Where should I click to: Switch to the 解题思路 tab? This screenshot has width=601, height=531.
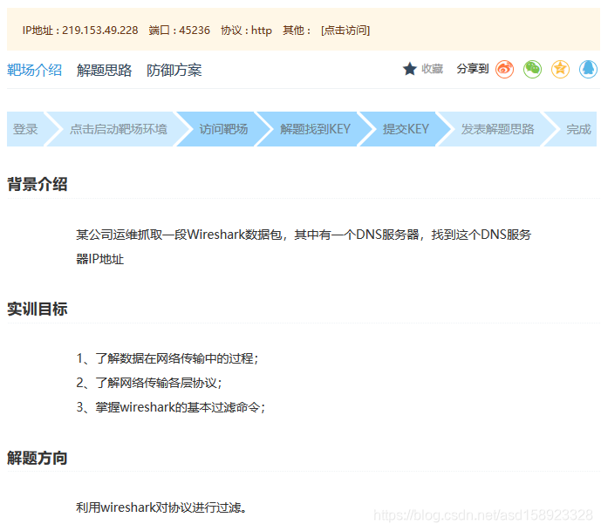105,70
